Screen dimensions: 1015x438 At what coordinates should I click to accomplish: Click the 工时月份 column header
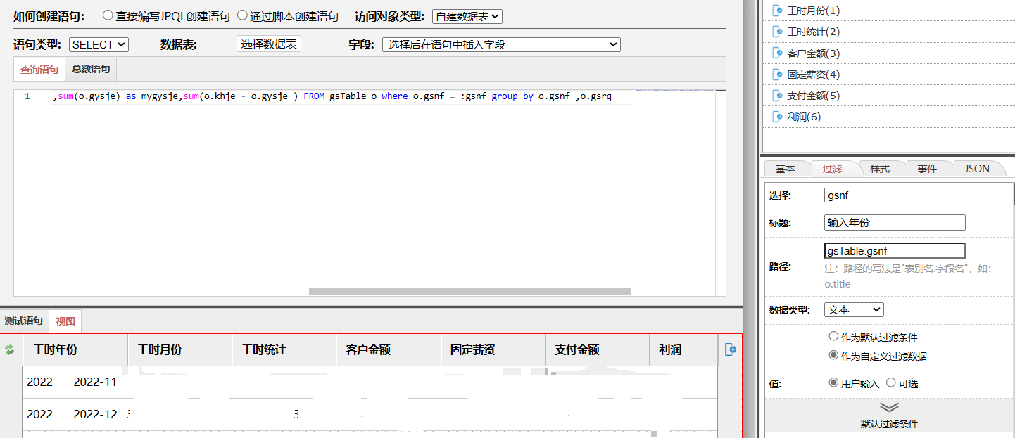pyautogui.click(x=179, y=349)
